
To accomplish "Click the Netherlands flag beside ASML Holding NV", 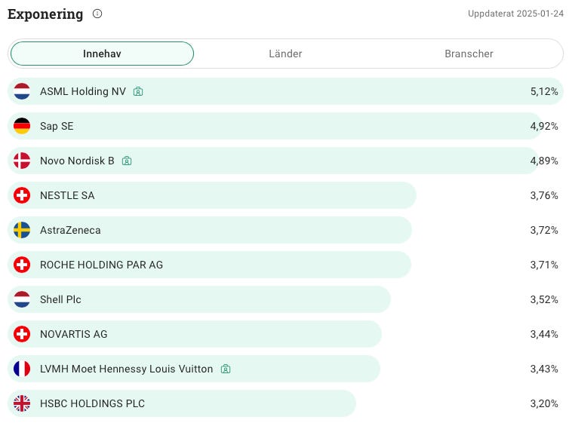I will (x=22, y=91).
